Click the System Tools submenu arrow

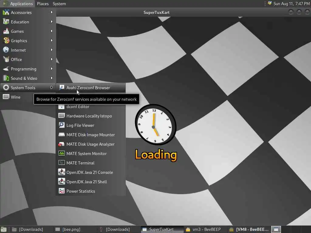[52, 88]
